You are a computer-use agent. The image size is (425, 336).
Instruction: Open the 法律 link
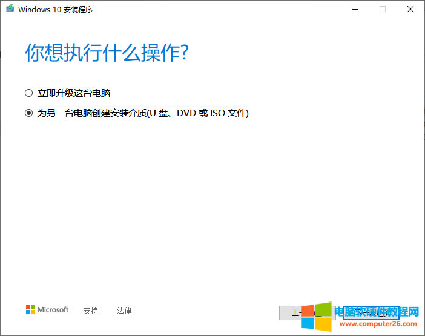point(124,311)
